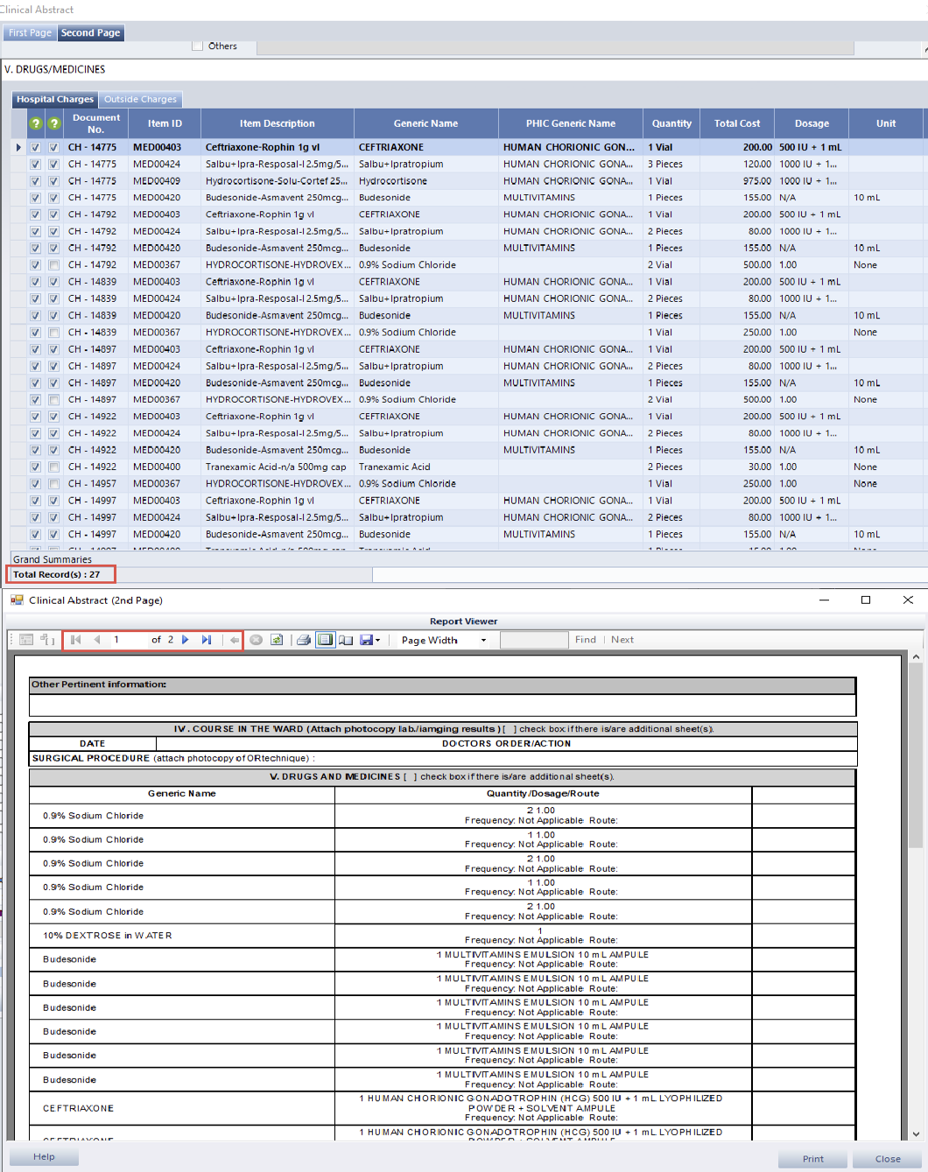Uncheck first checkbox of MED00409 Hydrocortisone row
The image size is (928, 1172).
coord(36,181)
